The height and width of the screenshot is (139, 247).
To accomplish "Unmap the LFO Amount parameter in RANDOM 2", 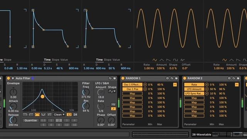I will (207, 89).
